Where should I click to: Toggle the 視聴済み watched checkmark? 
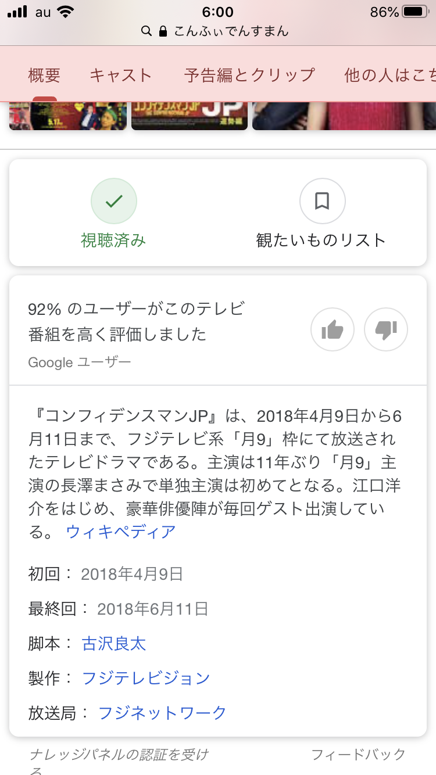point(114,201)
